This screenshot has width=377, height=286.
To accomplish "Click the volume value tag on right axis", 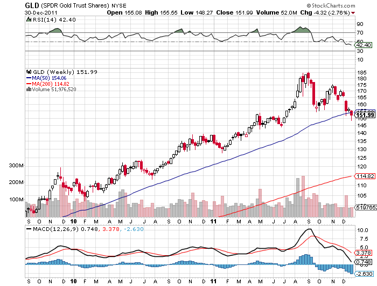I will (x=366, y=207).
